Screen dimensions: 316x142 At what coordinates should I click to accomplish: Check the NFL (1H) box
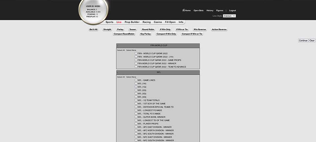click(136, 83)
